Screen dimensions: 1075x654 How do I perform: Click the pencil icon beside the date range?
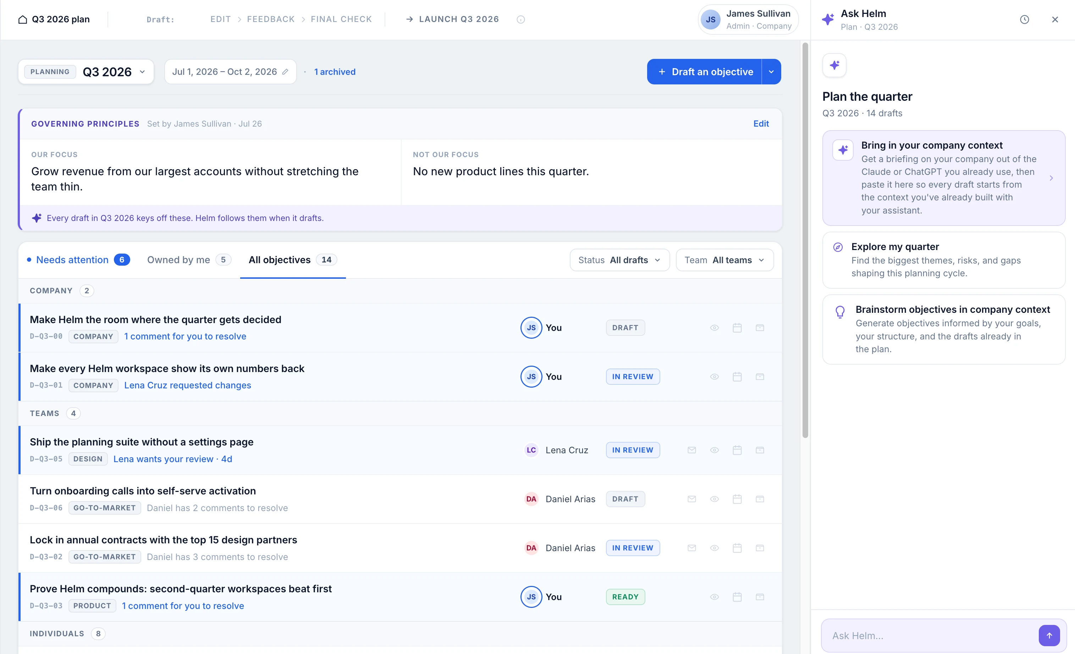point(285,72)
